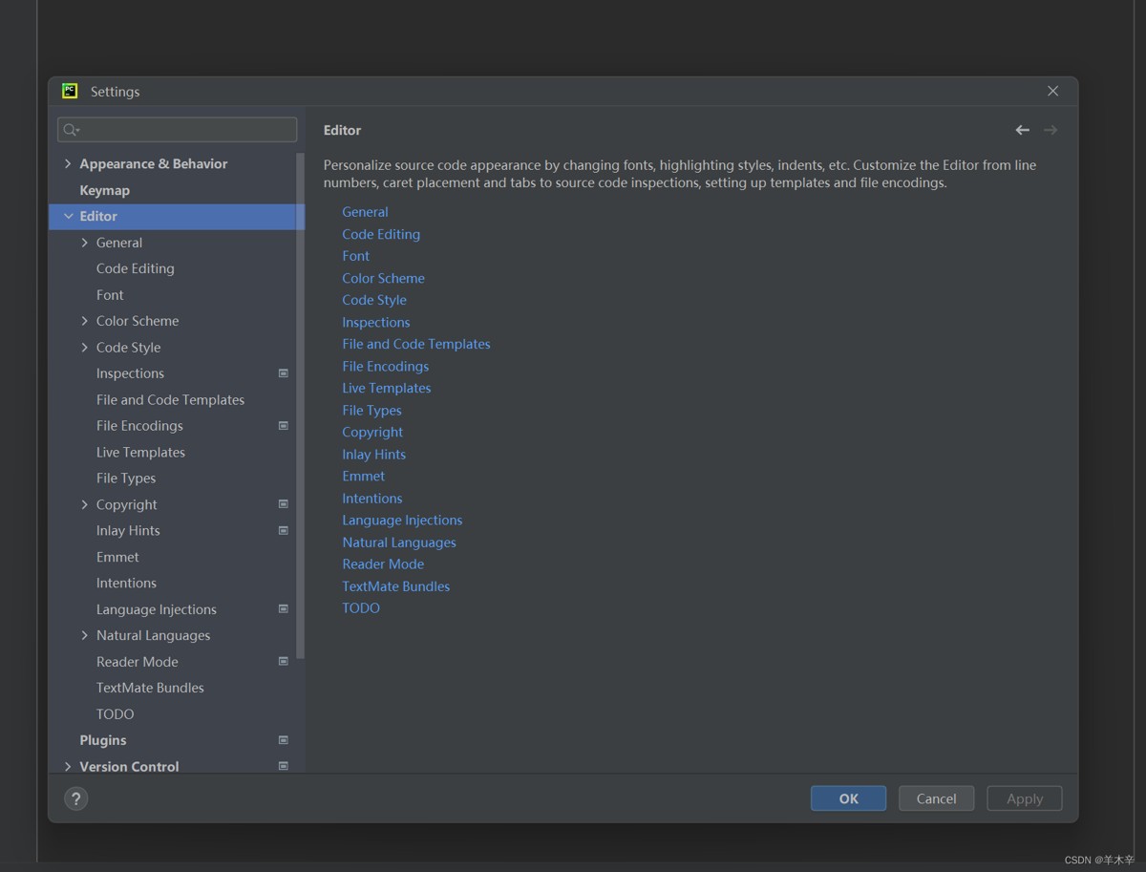
Task: Expand Version Control section chevron
Action: 68,766
